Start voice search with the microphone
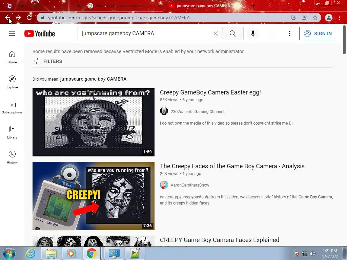Image resolution: width=347 pixels, height=260 pixels. 253,34
